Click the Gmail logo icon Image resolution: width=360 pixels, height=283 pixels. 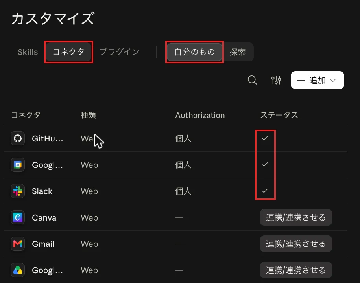18,244
